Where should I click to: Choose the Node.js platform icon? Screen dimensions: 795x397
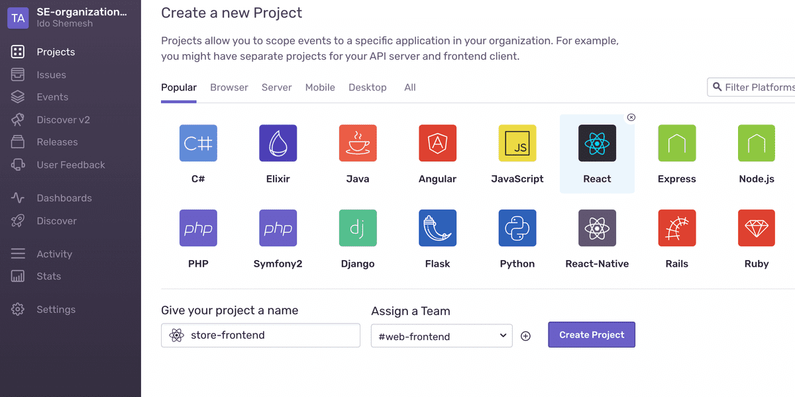click(x=757, y=143)
